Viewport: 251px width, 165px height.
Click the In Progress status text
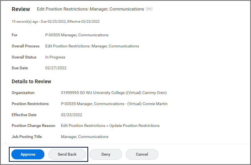(55, 57)
